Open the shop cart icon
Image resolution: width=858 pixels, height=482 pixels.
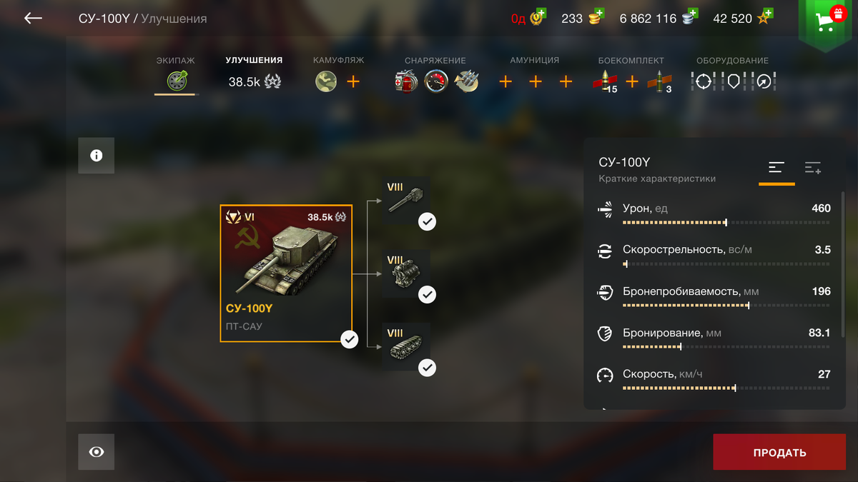tap(827, 24)
